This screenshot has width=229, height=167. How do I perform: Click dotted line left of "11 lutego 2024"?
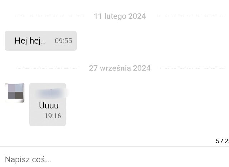tap(49, 16)
